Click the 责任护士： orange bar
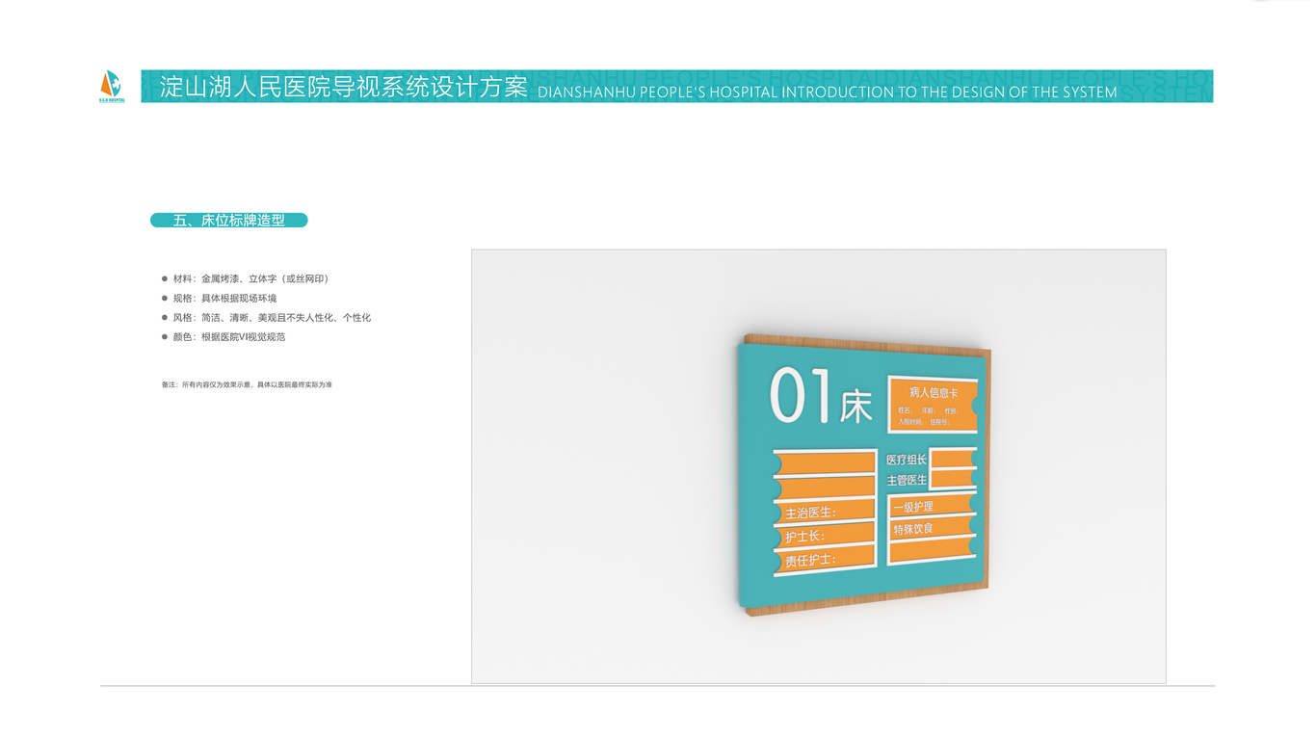 point(824,560)
